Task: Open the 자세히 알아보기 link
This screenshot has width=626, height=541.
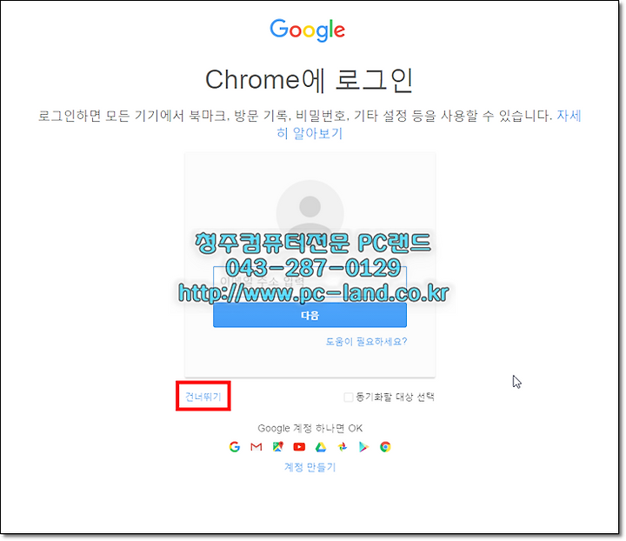Action: pos(429,124)
